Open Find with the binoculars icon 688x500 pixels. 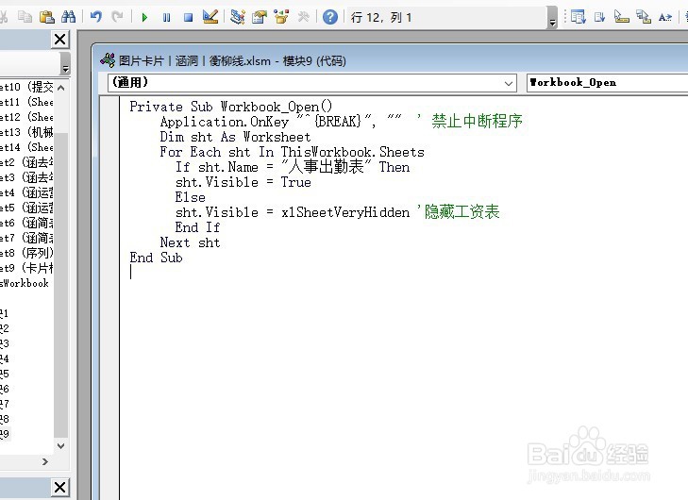pos(69,17)
